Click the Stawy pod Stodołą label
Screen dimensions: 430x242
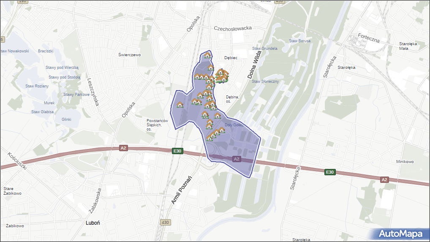click(x=65, y=77)
